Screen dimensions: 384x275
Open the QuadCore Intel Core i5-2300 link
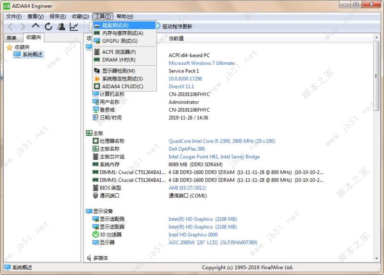[222, 141]
